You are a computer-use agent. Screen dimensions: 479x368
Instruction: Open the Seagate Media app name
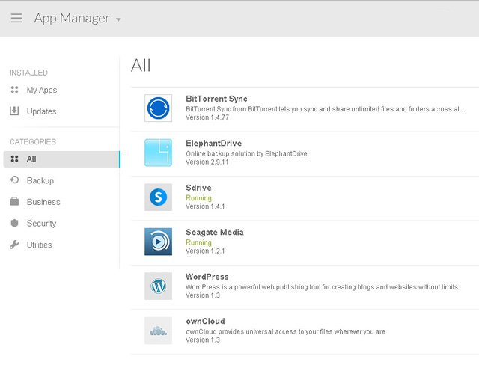[x=215, y=232]
